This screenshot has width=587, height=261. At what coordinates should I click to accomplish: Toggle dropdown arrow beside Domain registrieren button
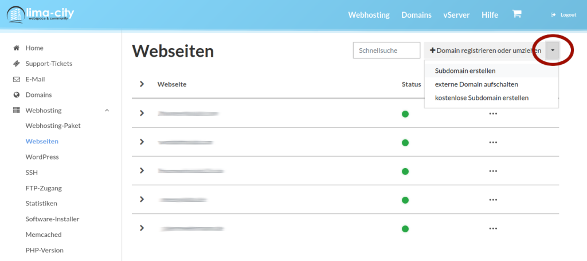click(x=552, y=50)
